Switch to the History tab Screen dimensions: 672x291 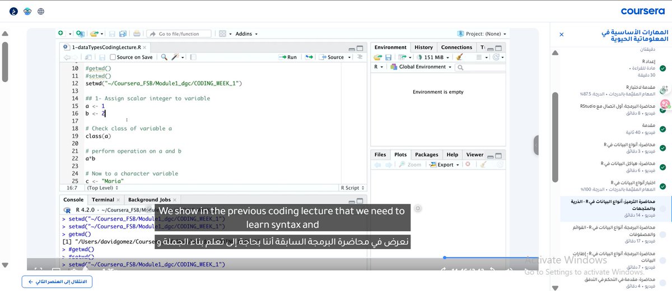[x=423, y=47]
